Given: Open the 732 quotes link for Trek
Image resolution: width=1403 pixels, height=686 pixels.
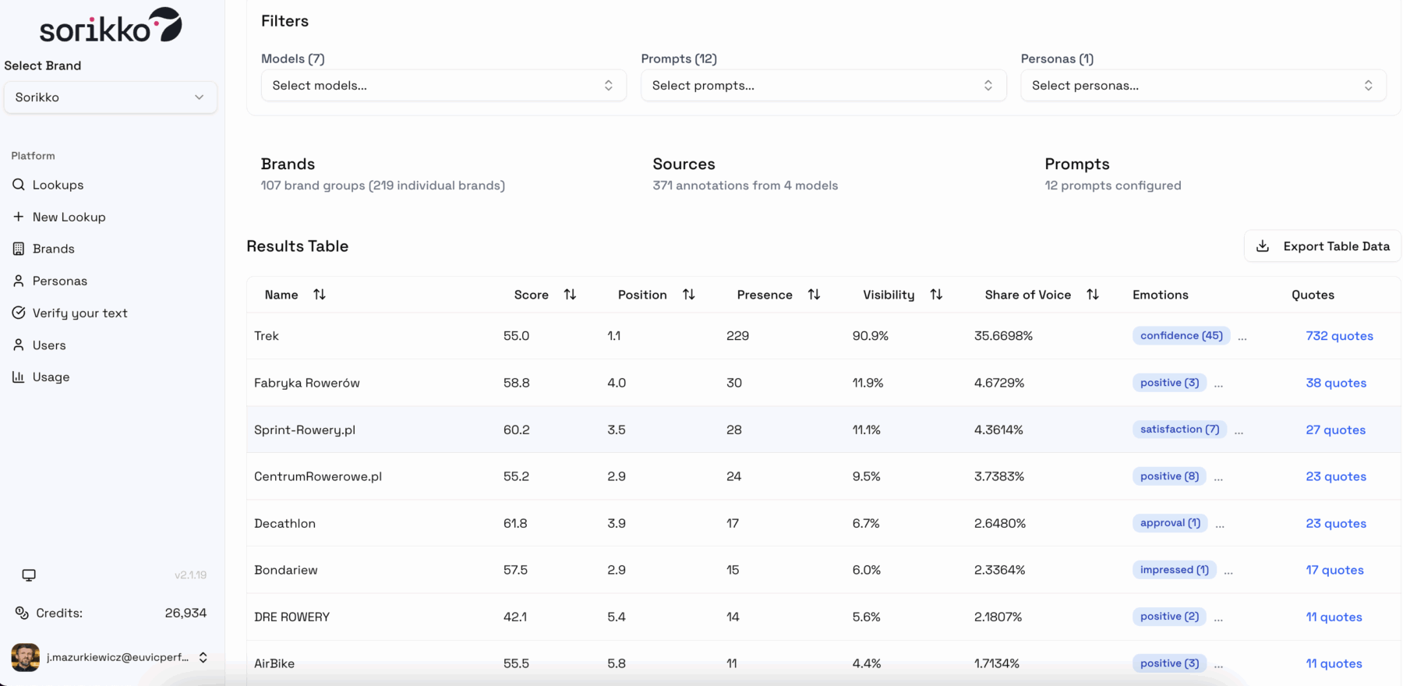Looking at the screenshot, I should [x=1339, y=336].
